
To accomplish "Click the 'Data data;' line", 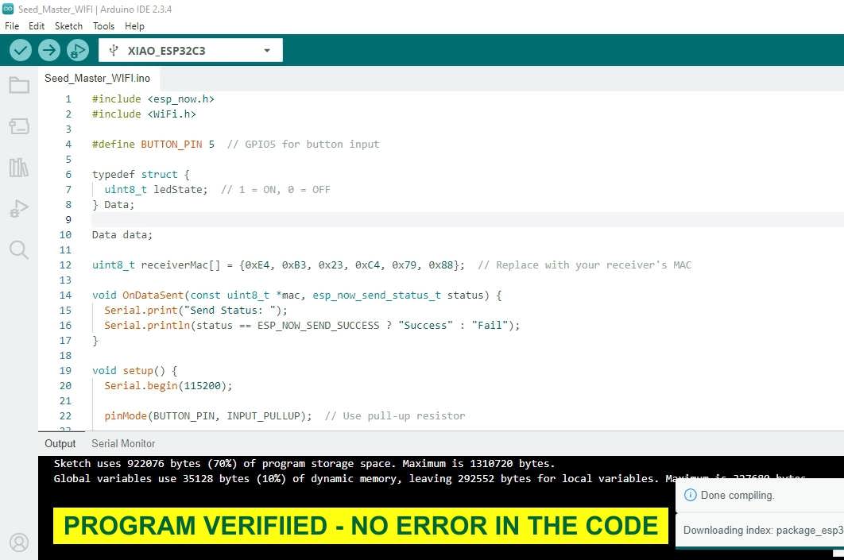I will click(x=122, y=234).
